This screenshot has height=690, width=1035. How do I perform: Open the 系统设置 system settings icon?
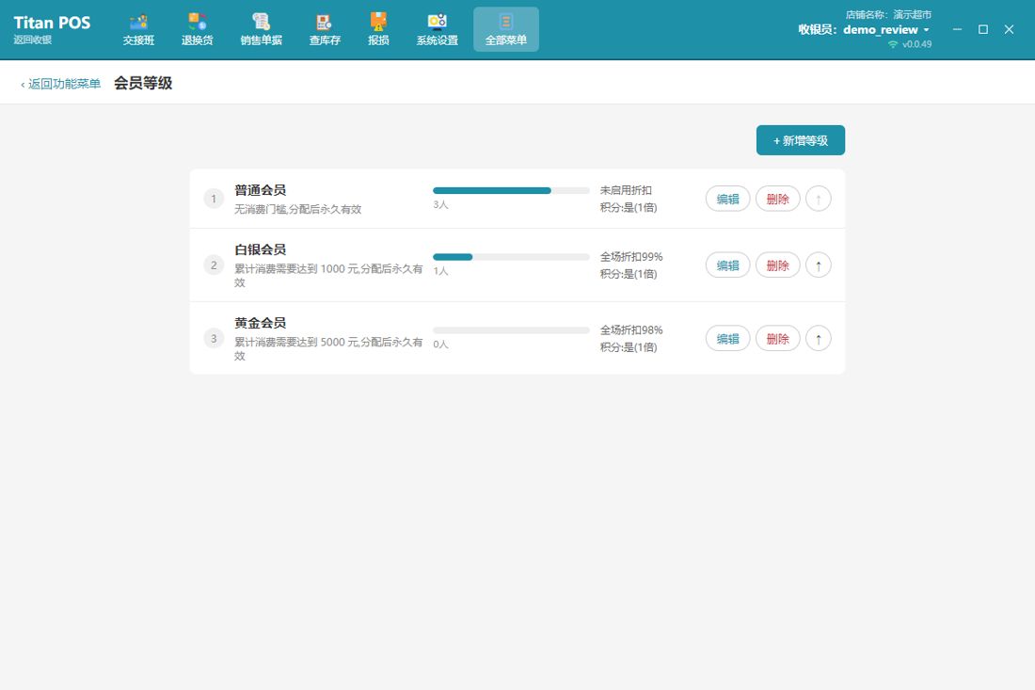point(437,30)
